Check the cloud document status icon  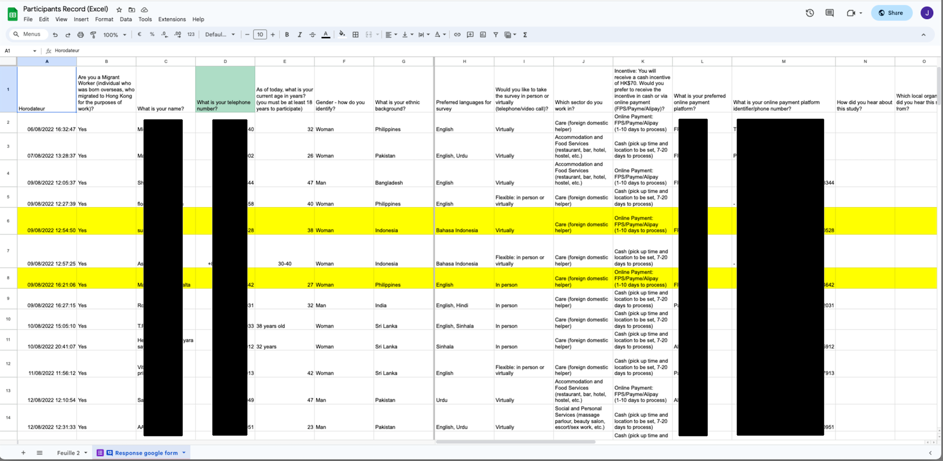coord(144,9)
